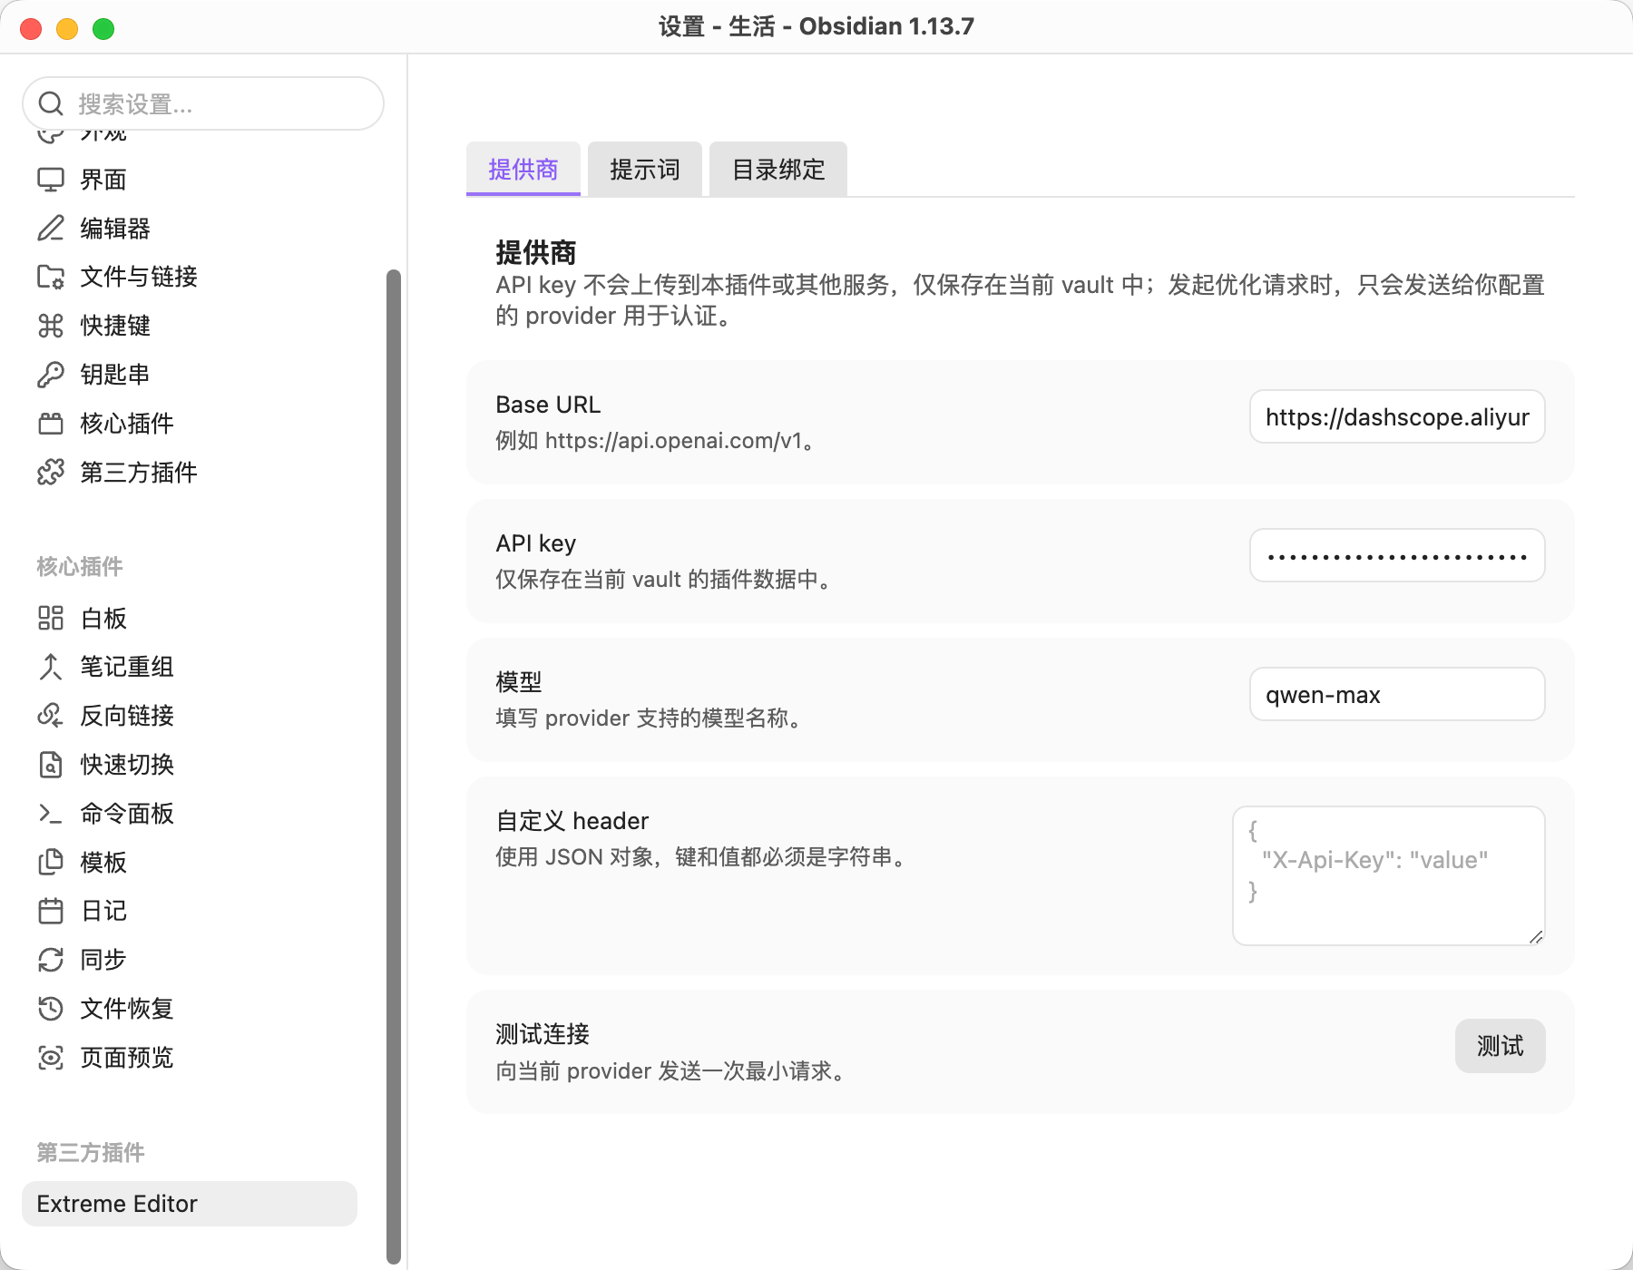Select 笔记重组 label in sidebar
This screenshot has width=1633, height=1270.
(x=127, y=667)
